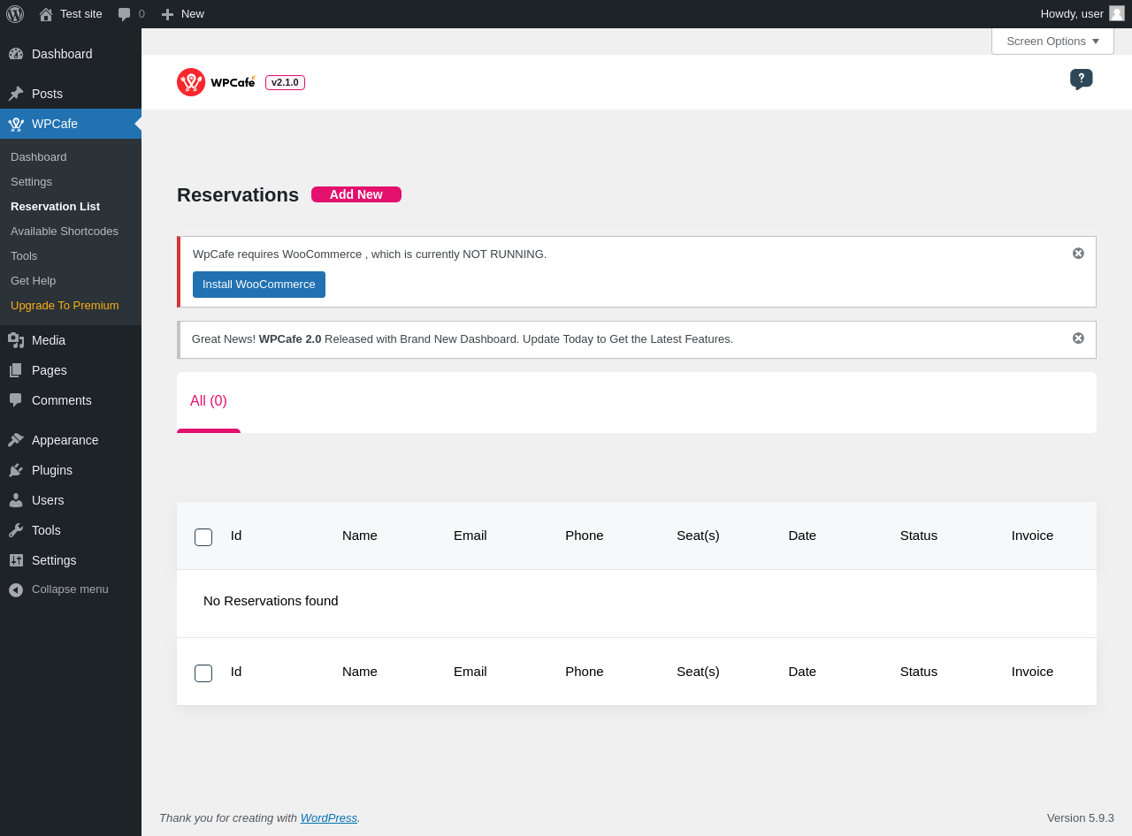1132x836 pixels.
Task: Click the Settings sliders icon in main sidebar
Action: [x=16, y=560]
